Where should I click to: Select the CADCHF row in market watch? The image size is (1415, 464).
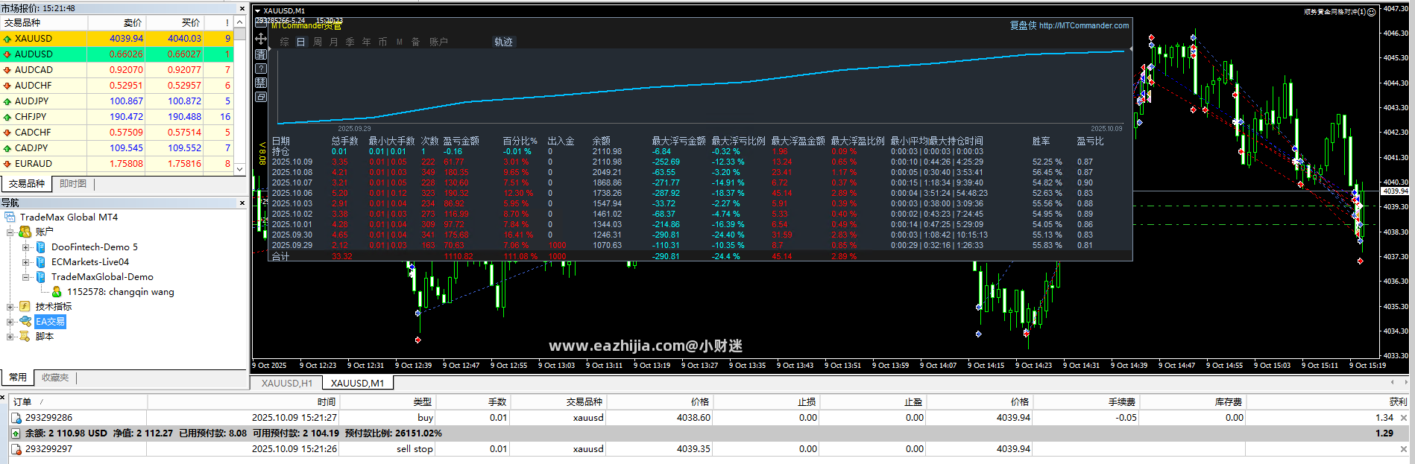[118, 133]
